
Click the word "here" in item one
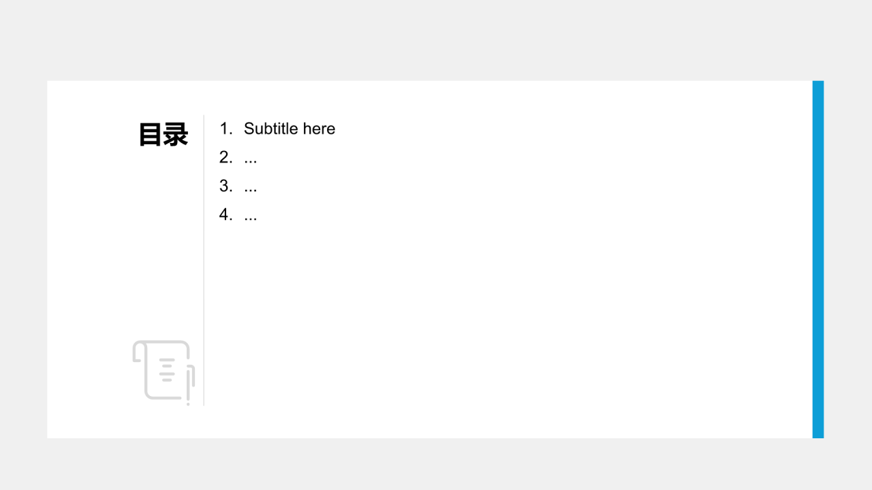(x=320, y=129)
